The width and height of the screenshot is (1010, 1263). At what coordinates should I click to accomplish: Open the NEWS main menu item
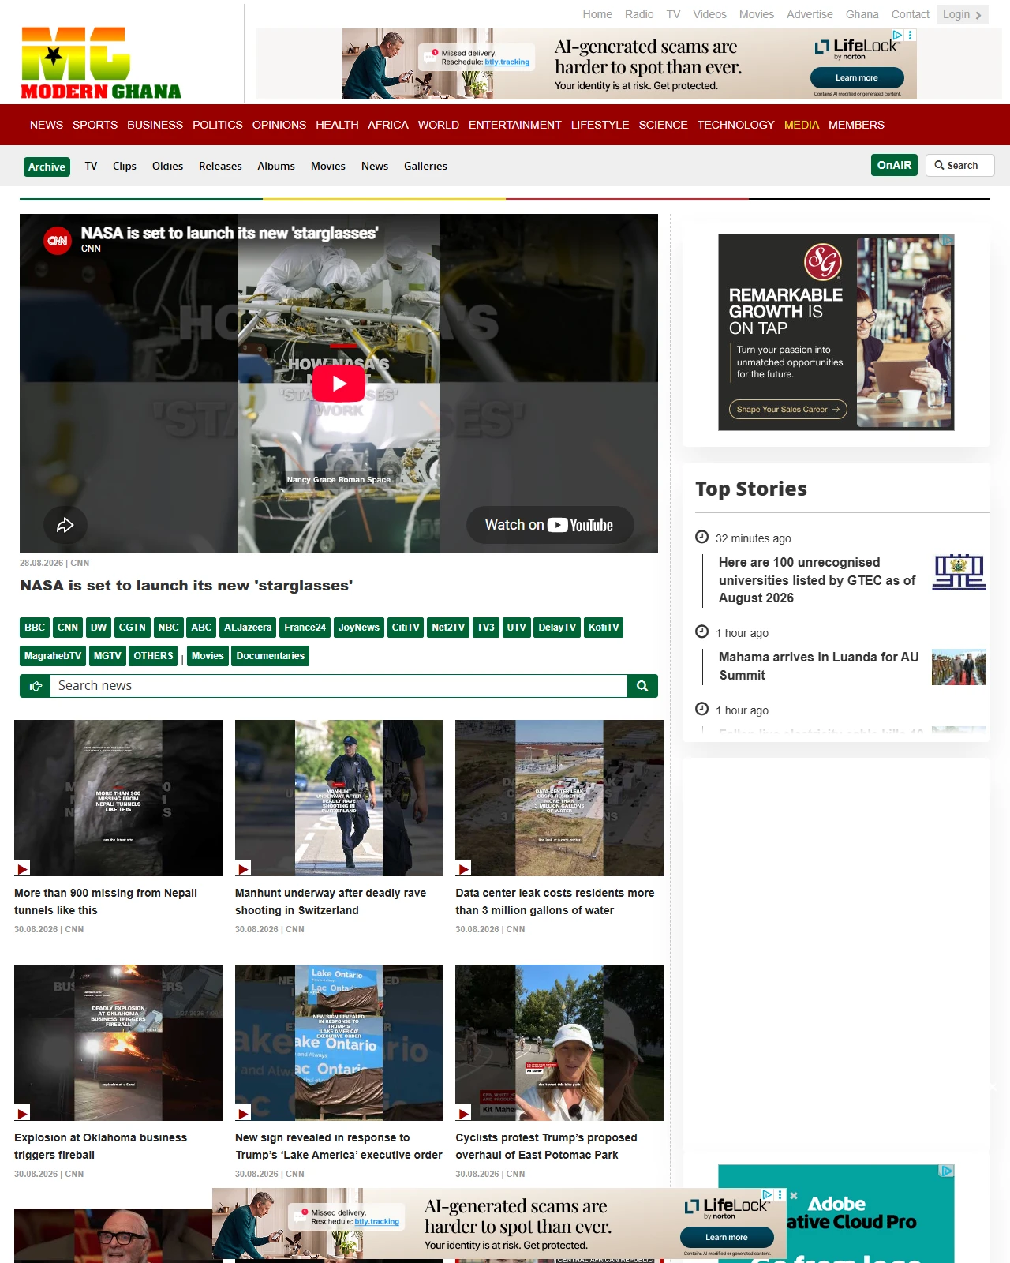(47, 125)
